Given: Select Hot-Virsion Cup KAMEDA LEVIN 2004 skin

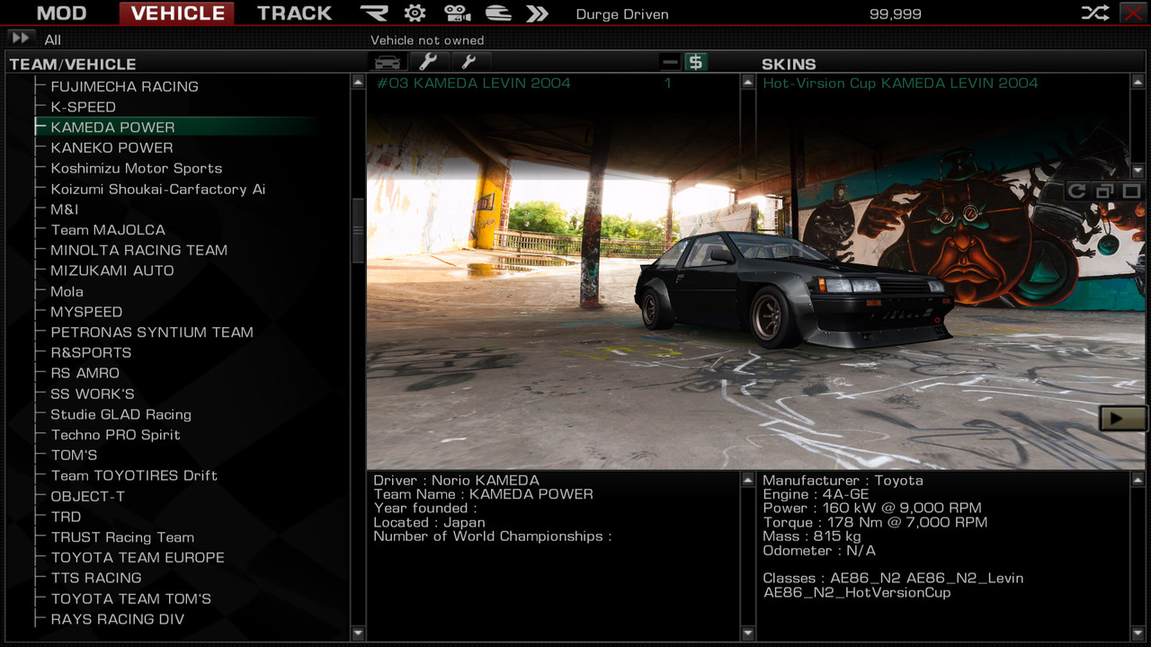Looking at the screenshot, I should [x=900, y=83].
